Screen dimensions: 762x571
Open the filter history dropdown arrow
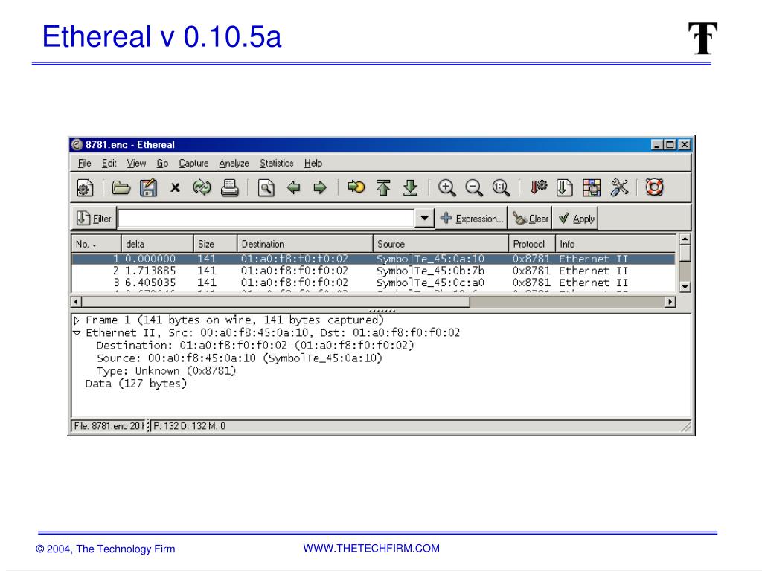424,219
